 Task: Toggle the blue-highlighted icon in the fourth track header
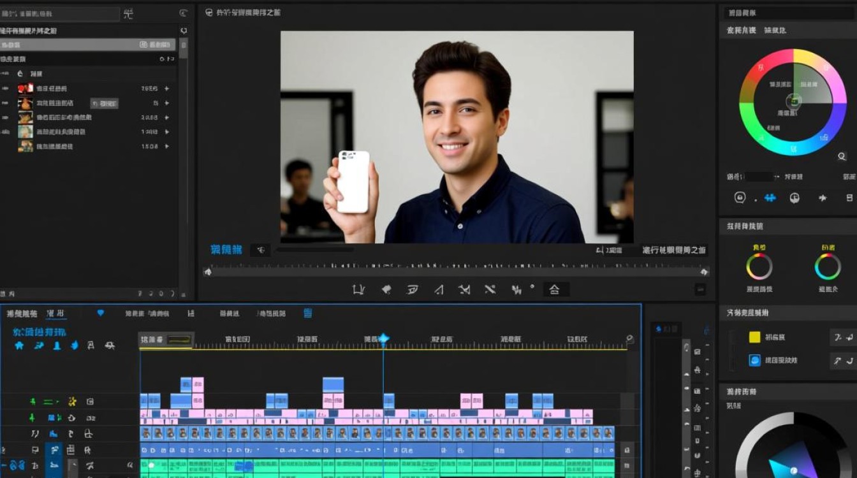(x=54, y=451)
